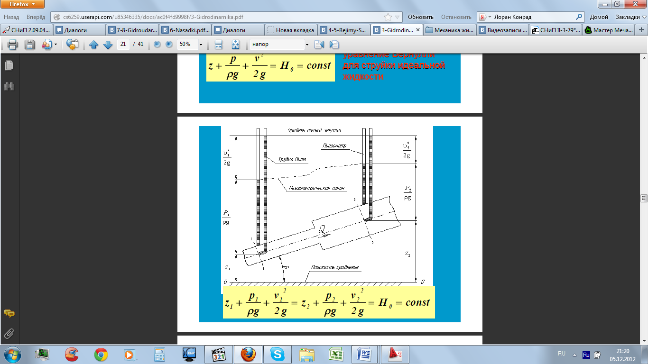
Task: Switch to the 'СНиП 2.09.04...' tab
Action: [x=26, y=30]
